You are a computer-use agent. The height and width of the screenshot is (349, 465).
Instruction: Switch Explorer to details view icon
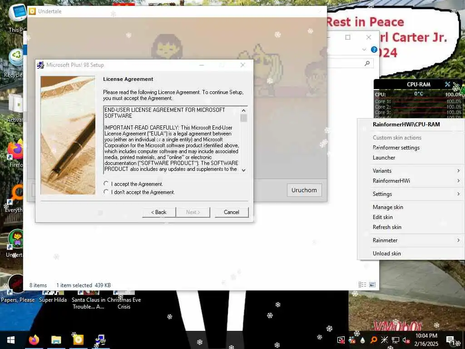362,284
